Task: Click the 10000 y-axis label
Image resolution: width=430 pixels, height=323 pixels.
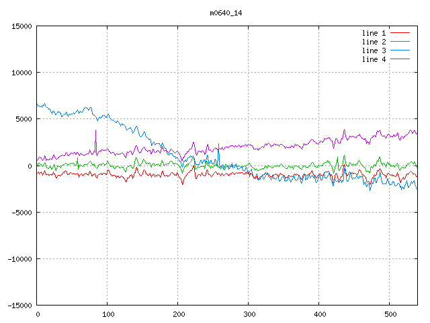Action: pos(21,73)
